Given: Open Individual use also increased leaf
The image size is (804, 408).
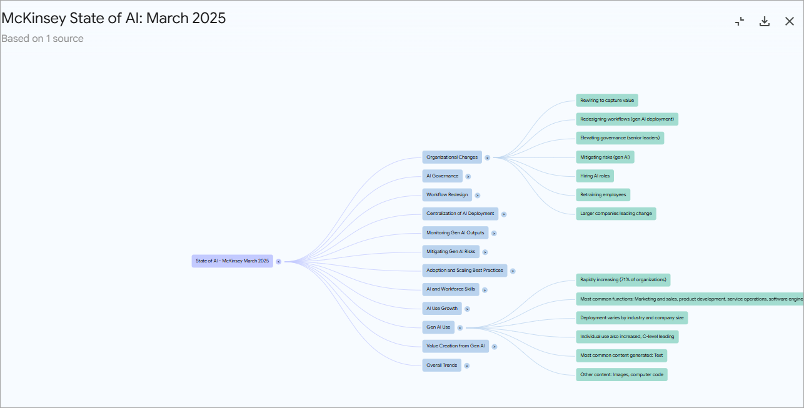Looking at the screenshot, I should coord(627,337).
